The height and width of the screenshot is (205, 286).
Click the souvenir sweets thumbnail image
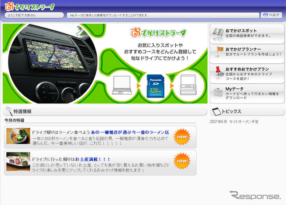click(x=18, y=162)
